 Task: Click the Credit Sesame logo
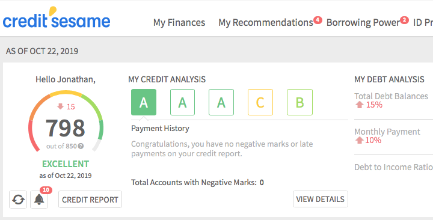[57, 18]
